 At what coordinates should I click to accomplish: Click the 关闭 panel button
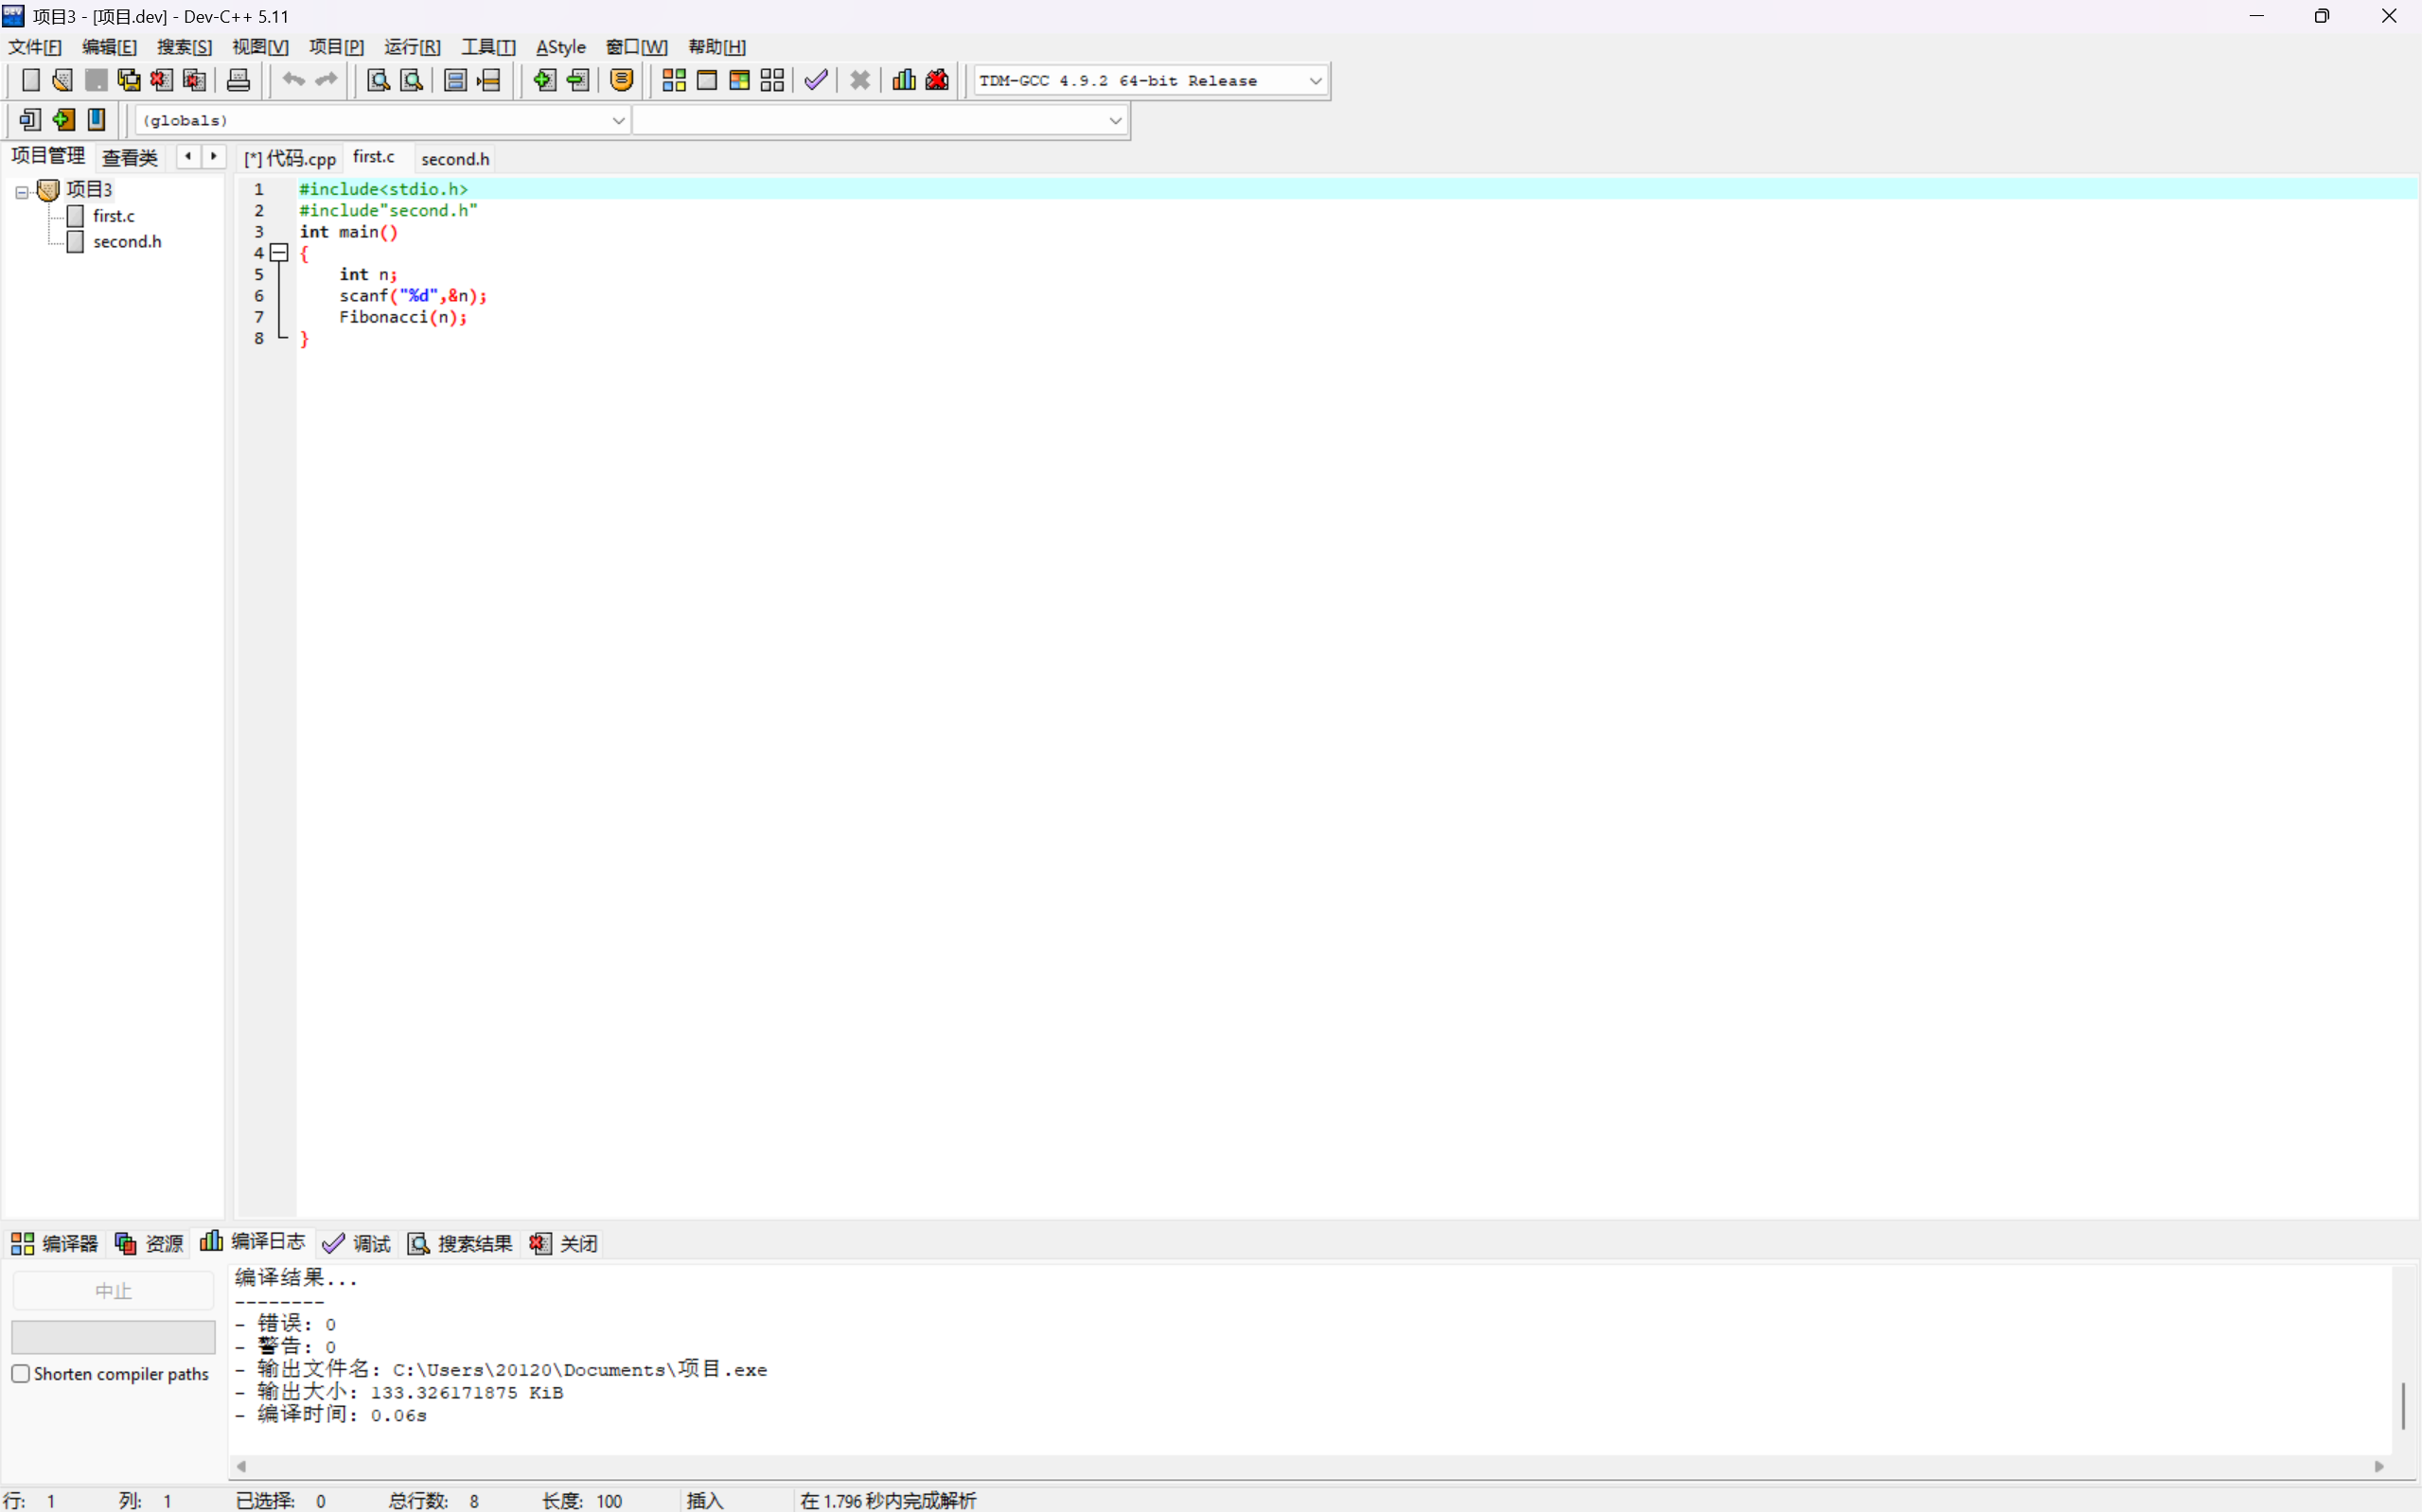(x=565, y=1243)
